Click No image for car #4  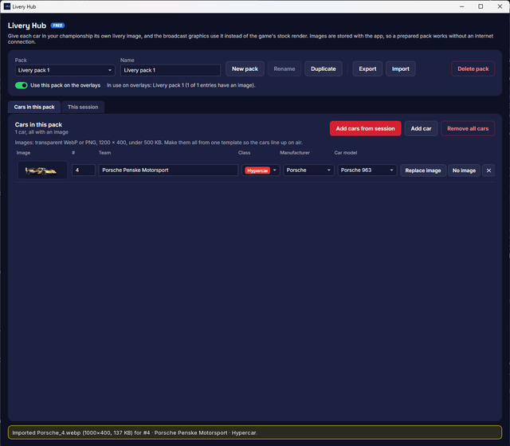point(464,170)
